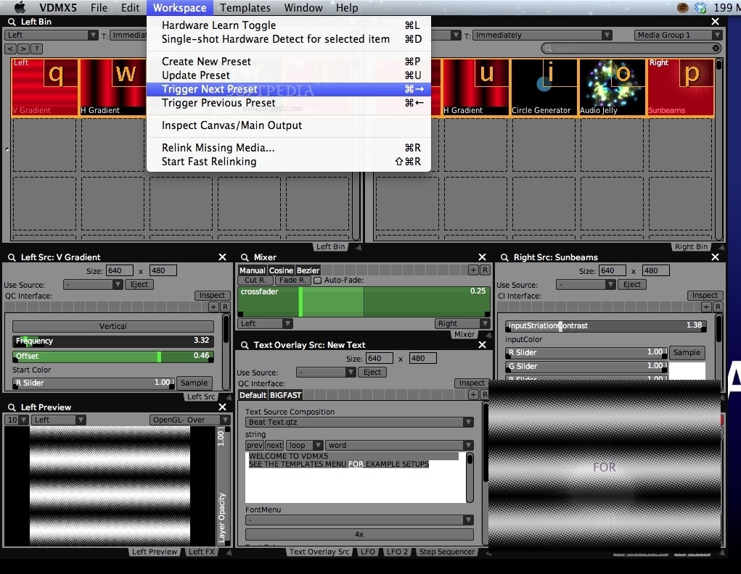Add a preset with plus in Text Overlay

pyautogui.click(x=473, y=394)
